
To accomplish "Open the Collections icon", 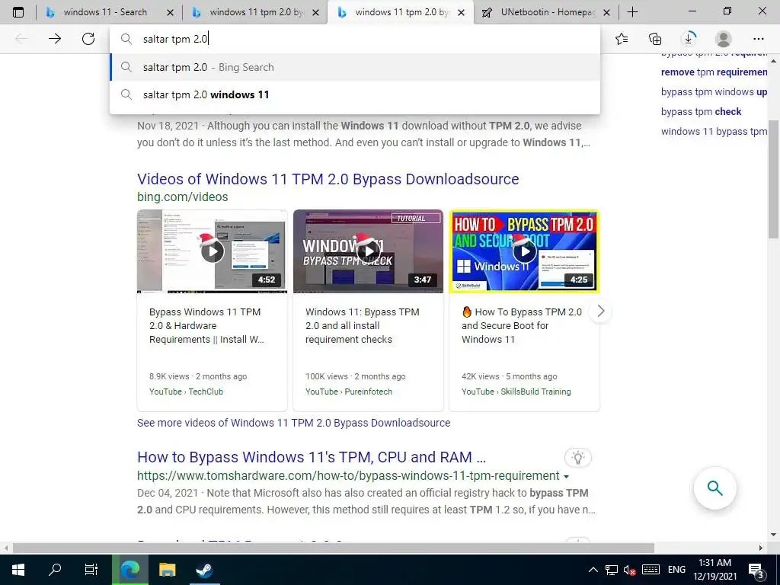I will [655, 39].
